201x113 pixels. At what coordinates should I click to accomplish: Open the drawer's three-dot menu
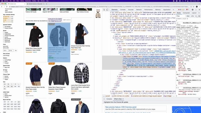coord(104,99)
